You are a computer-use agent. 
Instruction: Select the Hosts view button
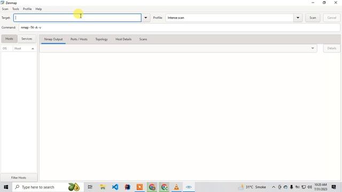pos(9,39)
